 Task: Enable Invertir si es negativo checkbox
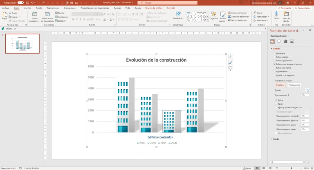point(274,75)
